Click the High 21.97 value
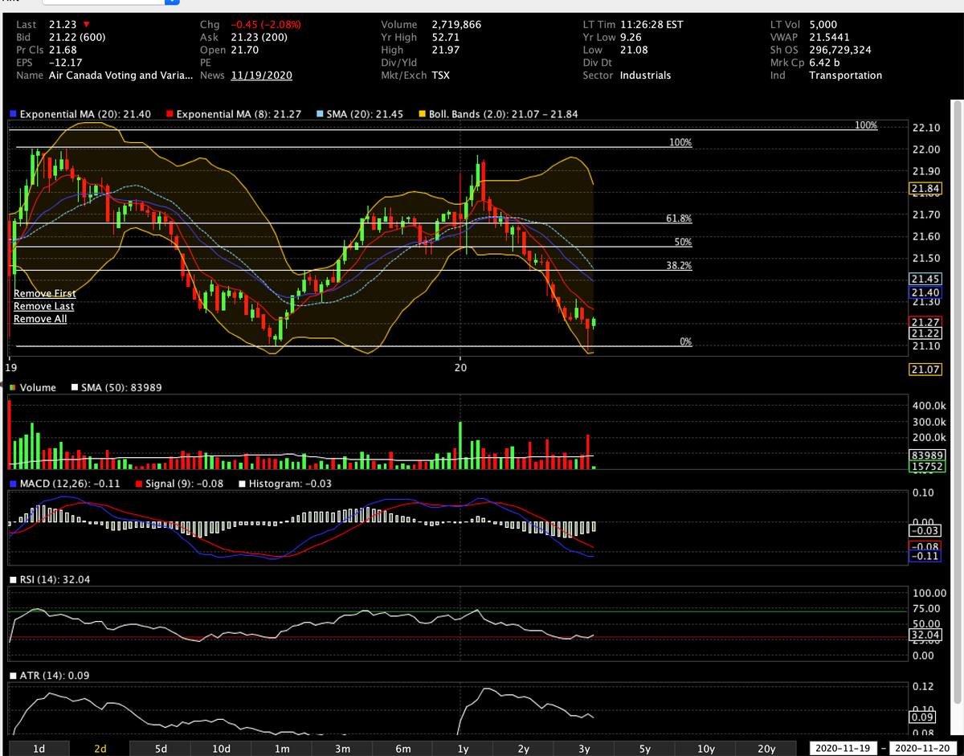Viewport: 964px width, 756px height. click(445, 50)
